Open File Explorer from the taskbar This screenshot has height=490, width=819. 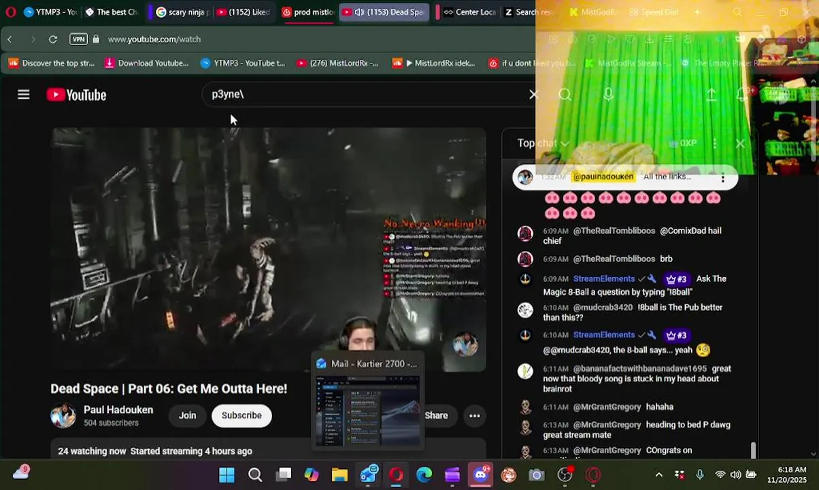click(339, 475)
